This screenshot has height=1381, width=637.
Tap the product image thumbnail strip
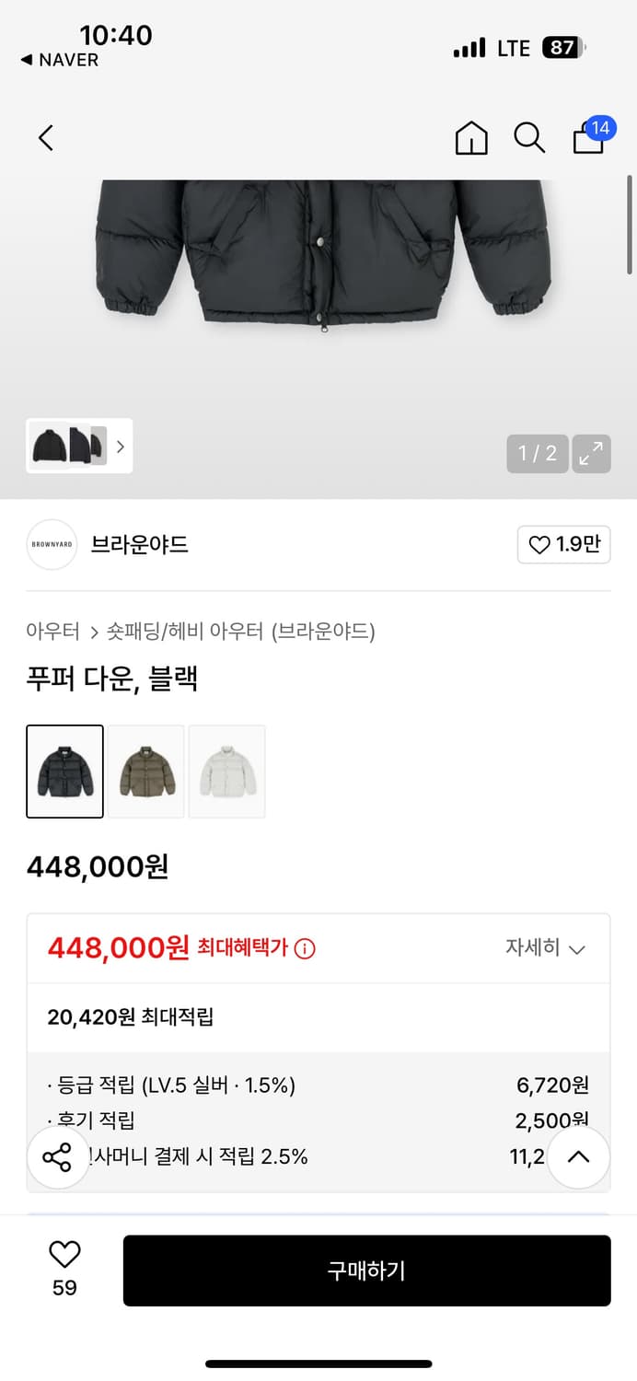click(x=64, y=446)
